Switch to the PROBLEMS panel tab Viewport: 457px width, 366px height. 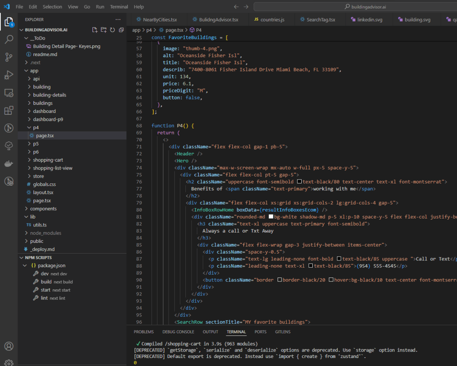144,332
